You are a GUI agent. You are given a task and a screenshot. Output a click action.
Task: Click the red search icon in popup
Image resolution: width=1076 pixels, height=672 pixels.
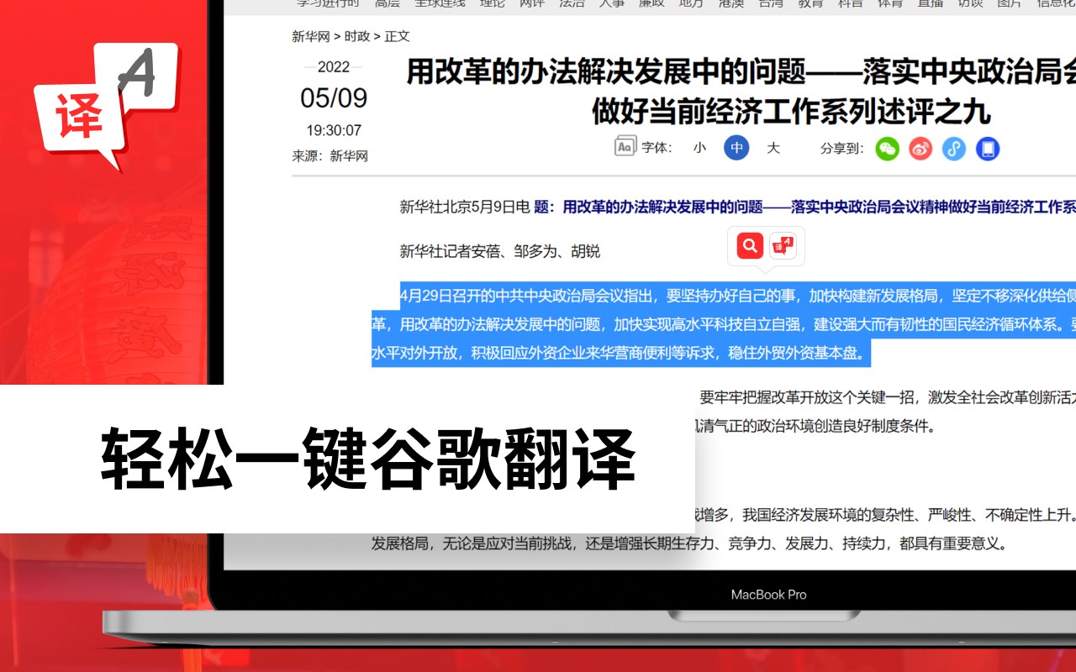(750, 245)
